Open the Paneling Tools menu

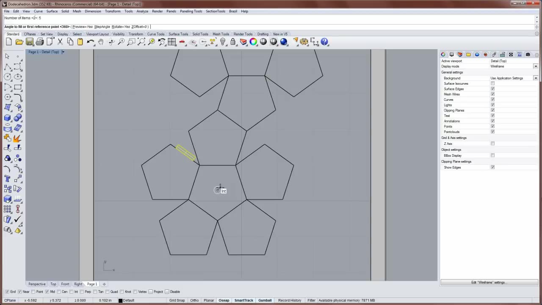pyautogui.click(x=191, y=11)
